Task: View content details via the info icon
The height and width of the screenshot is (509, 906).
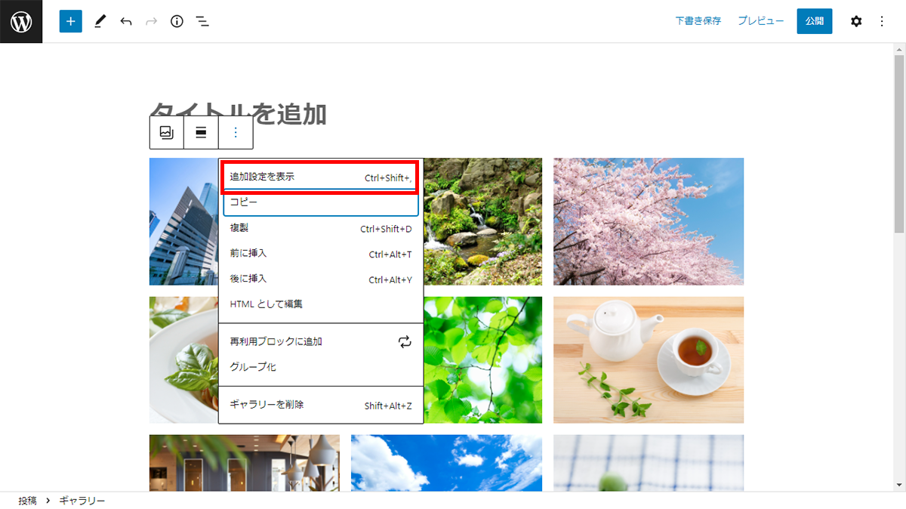Action: coord(176,21)
